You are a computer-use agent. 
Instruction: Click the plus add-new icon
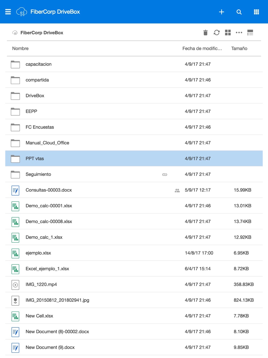[221, 12]
